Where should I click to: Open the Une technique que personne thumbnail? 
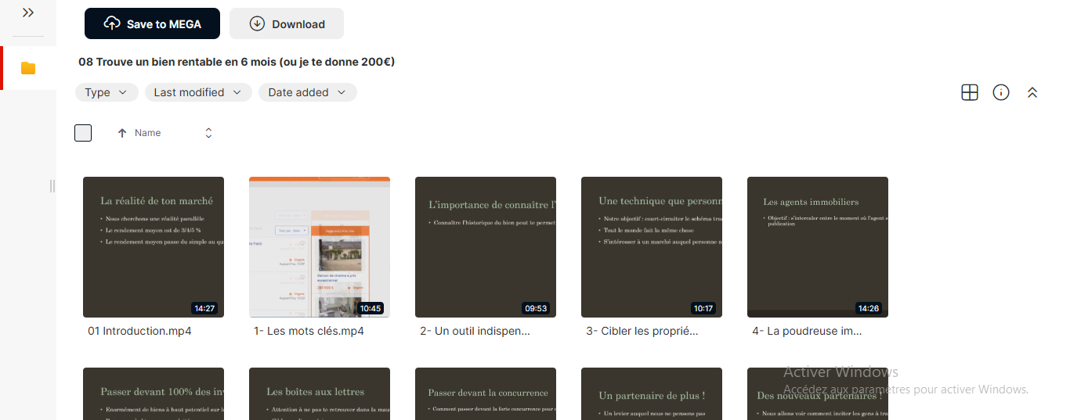click(x=652, y=247)
